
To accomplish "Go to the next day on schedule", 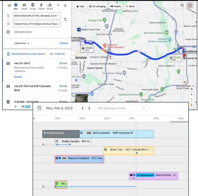I will (89, 108).
